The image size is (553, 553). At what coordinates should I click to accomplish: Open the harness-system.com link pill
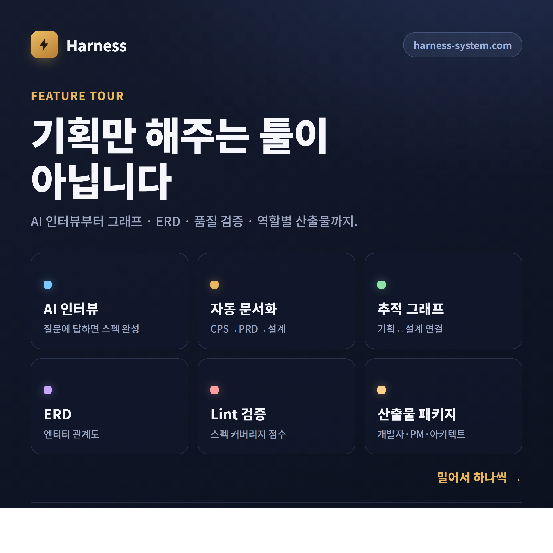[462, 45]
